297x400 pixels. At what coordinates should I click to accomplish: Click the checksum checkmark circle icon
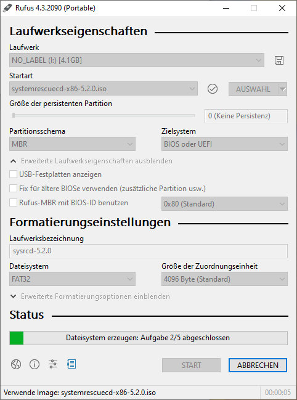click(213, 89)
